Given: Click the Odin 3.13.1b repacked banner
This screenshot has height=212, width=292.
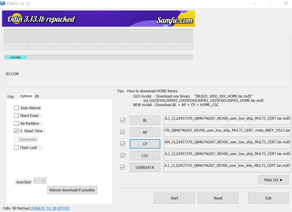Looking at the screenshot, I should (98, 19).
